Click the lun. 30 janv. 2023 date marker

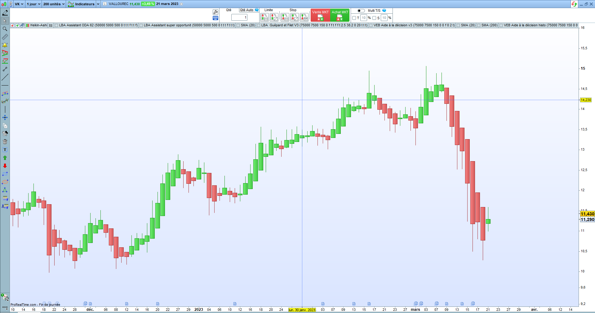point(302,310)
